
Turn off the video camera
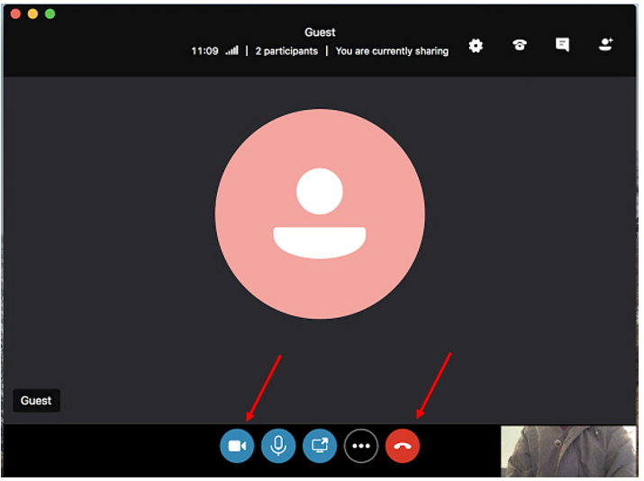(237, 445)
